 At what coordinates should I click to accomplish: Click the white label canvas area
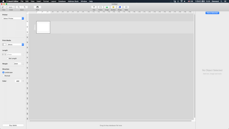[43, 27]
